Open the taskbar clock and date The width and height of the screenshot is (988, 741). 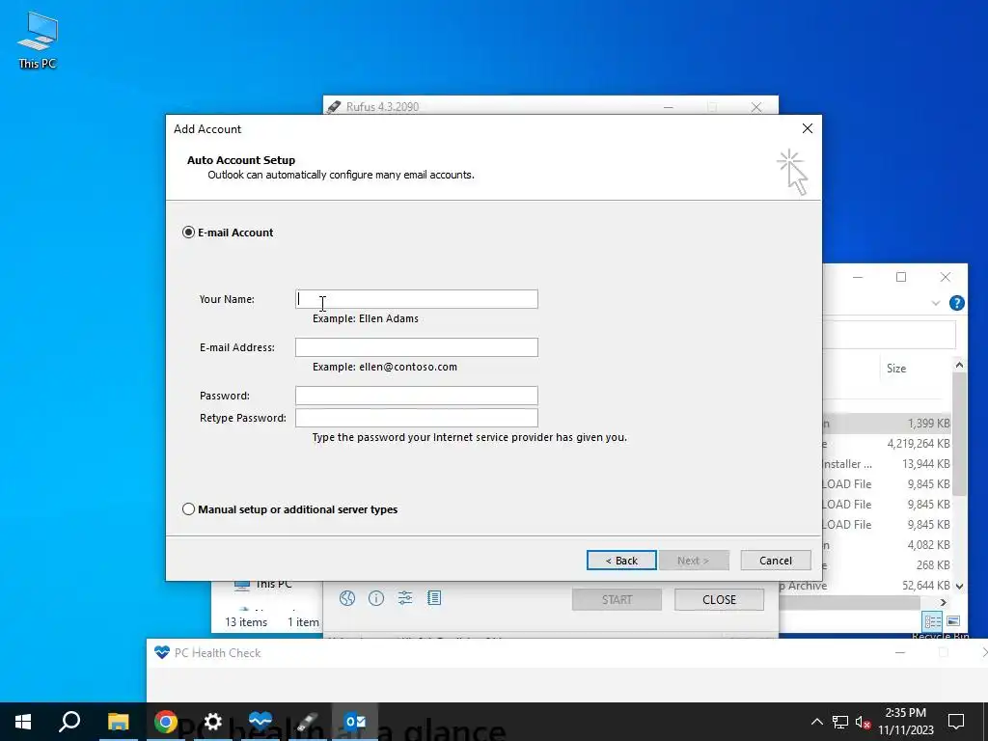[905, 722]
